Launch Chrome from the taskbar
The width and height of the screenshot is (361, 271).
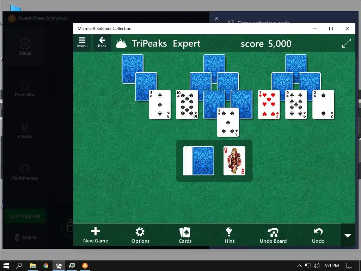pyautogui.click(x=46, y=266)
